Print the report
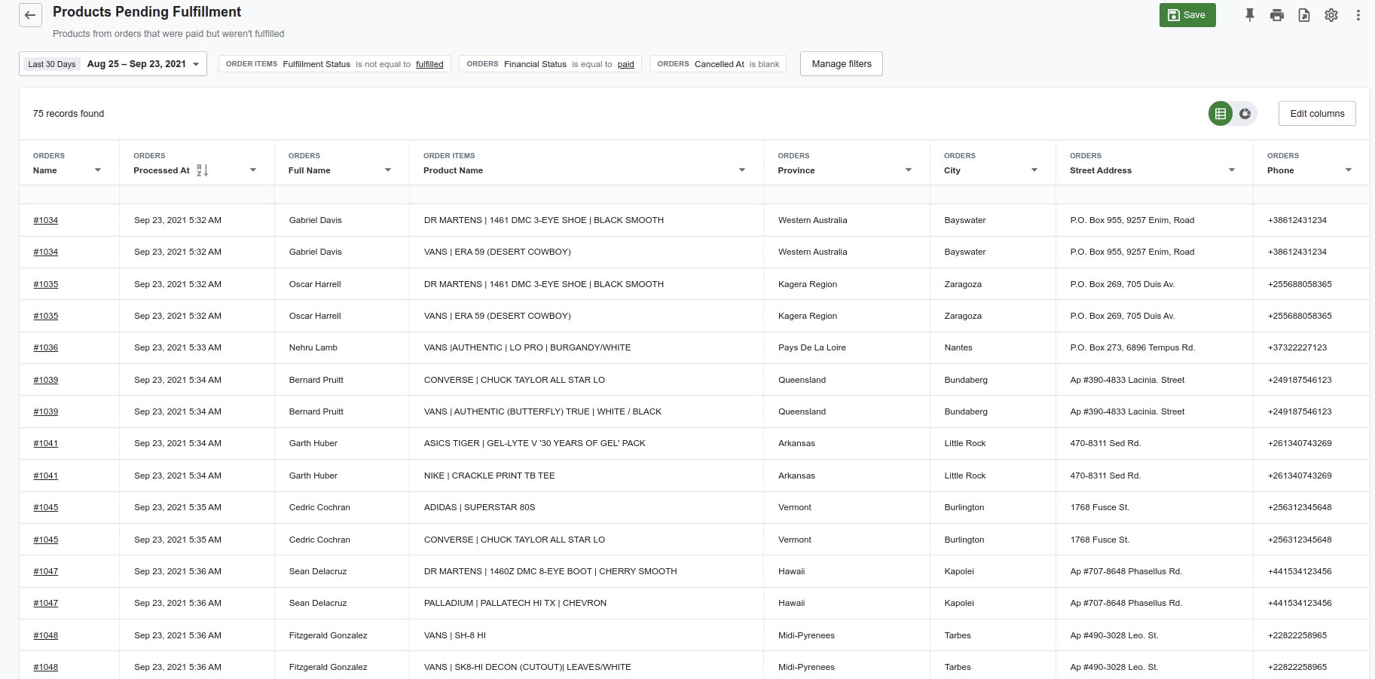This screenshot has height=679, width=1375. pos(1277,14)
